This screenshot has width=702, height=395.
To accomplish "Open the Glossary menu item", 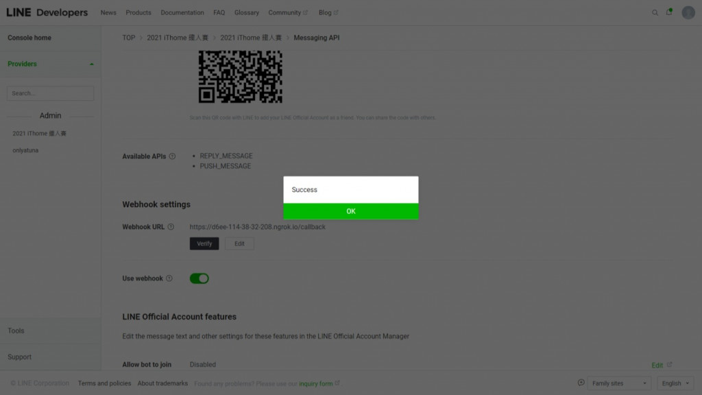I will pos(247,12).
